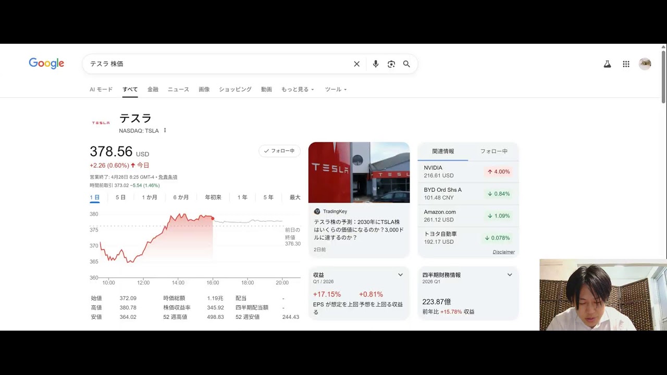This screenshot has height=375, width=667.
Task: Click NVIDIA's 4.00% change badge
Action: coord(499,172)
